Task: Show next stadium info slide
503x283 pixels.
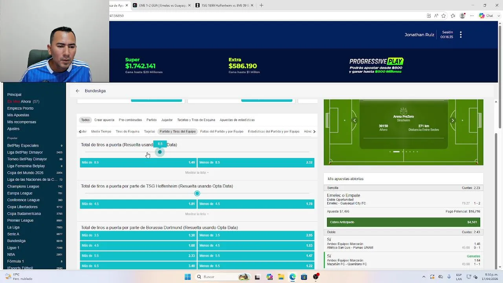Action: pyautogui.click(x=452, y=121)
